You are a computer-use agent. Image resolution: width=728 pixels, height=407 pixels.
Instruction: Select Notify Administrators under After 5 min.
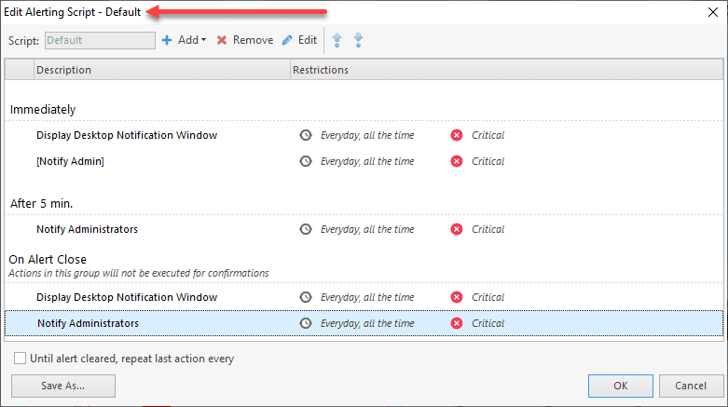[88, 229]
